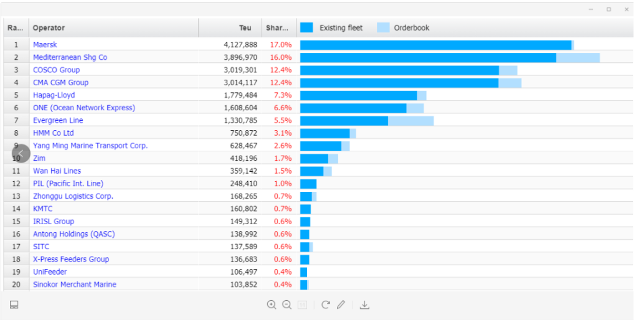Toggle the Existing fleet legend swatch
This screenshot has height=322, width=636.
(306, 27)
